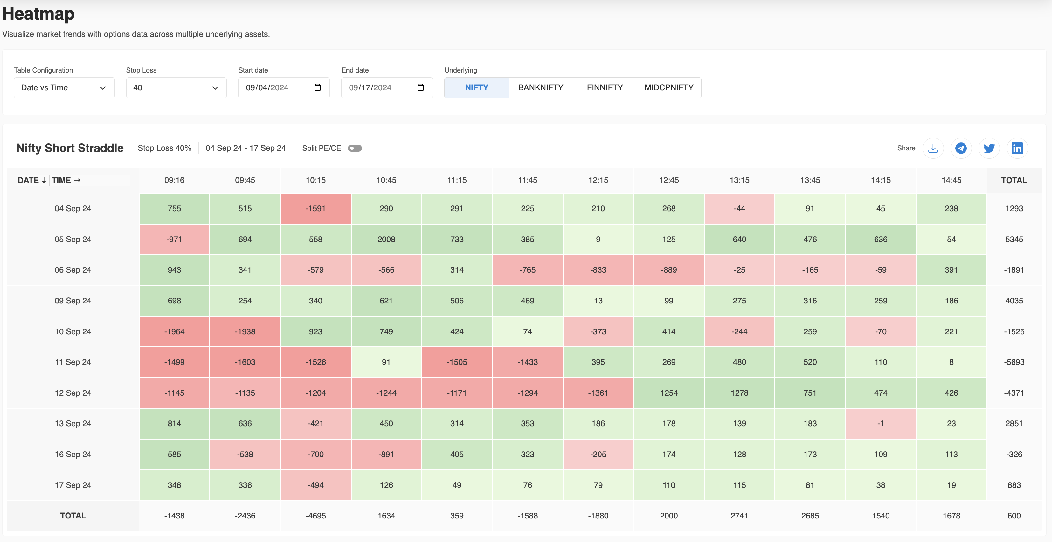Click the Start date field 09/04/2024
Screen dimensions: 1052x542
pos(284,88)
